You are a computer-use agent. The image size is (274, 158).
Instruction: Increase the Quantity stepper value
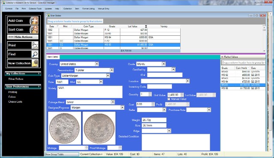(150, 93)
